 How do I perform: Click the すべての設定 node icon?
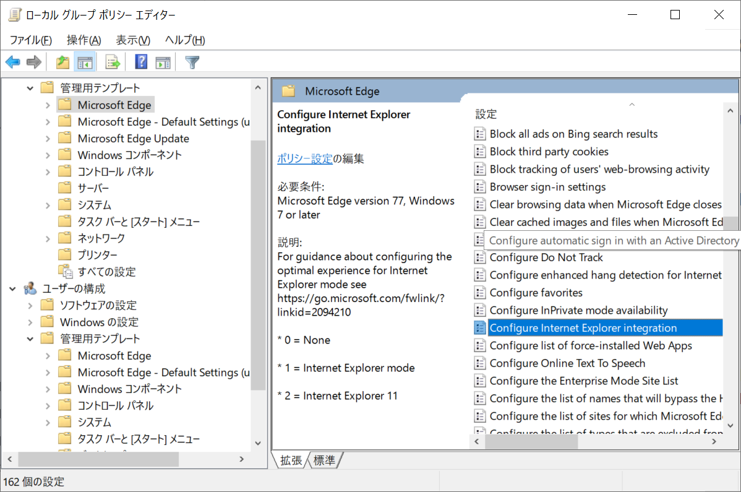point(65,271)
